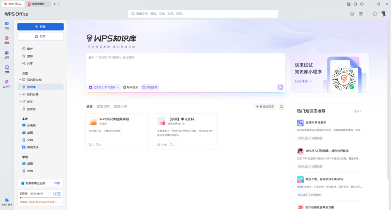Expand the 我的云文档 tree node

[20, 79]
